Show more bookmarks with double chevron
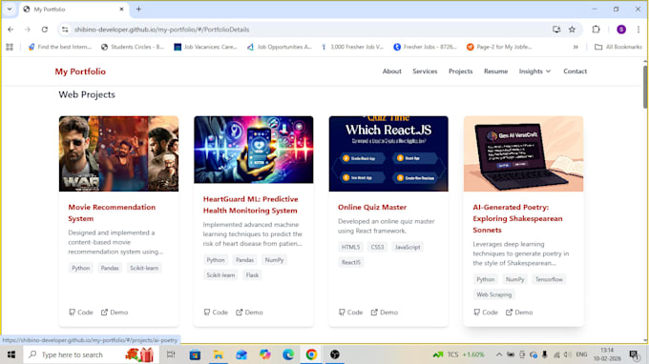Image resolution: width=649 pixels, height=364 pixels. (x=576, y=47)
